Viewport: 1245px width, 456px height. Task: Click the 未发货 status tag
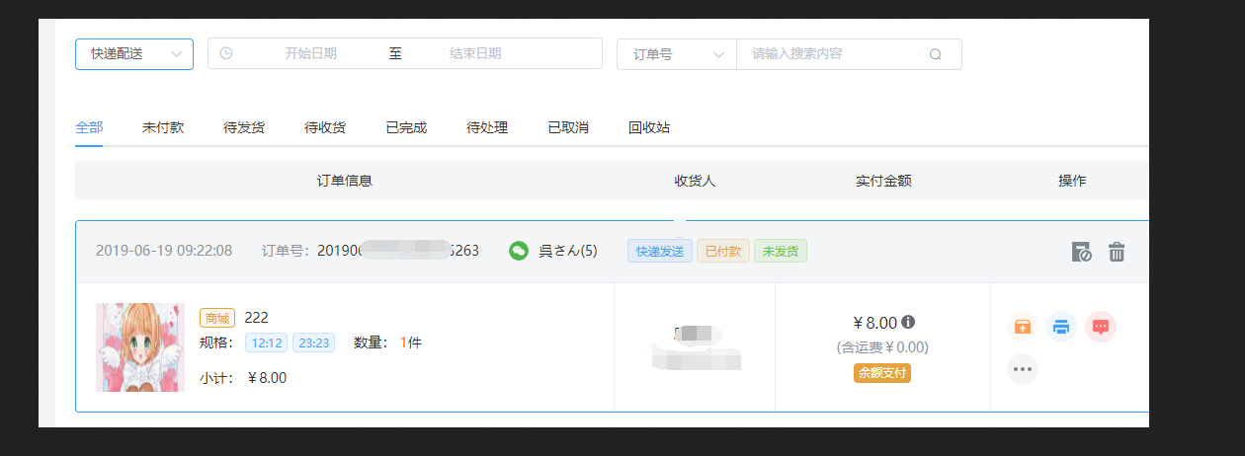tap(781, 251)
